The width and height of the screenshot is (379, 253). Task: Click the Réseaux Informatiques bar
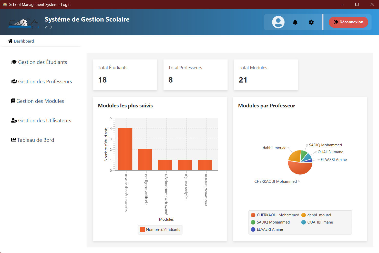click(x=205, y=165)
